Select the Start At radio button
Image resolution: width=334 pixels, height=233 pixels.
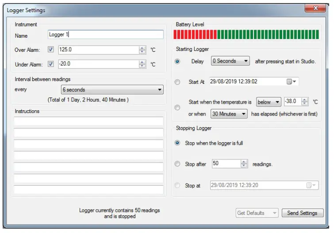177,82
